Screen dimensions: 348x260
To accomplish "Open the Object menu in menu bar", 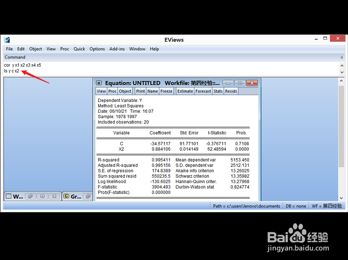I will coord(36,49).
